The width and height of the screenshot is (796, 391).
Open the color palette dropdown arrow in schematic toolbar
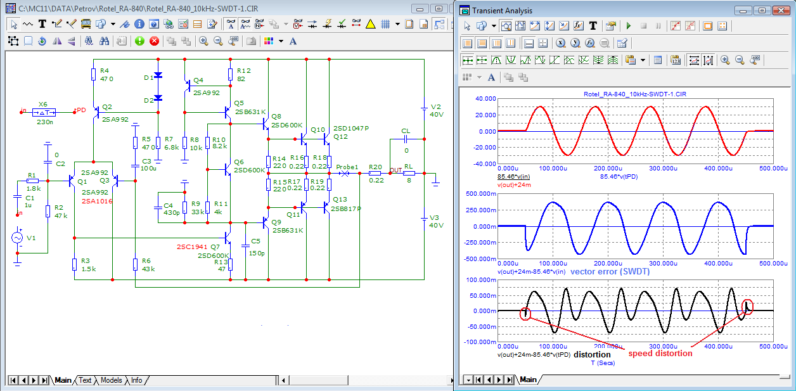(281, 41)
